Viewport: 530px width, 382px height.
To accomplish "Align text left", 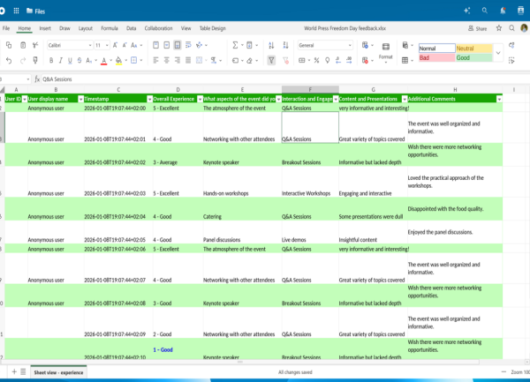I will click(155, 60).
